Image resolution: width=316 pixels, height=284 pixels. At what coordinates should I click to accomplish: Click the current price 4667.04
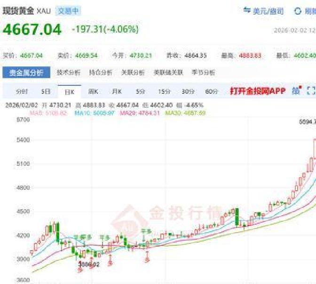32,30
